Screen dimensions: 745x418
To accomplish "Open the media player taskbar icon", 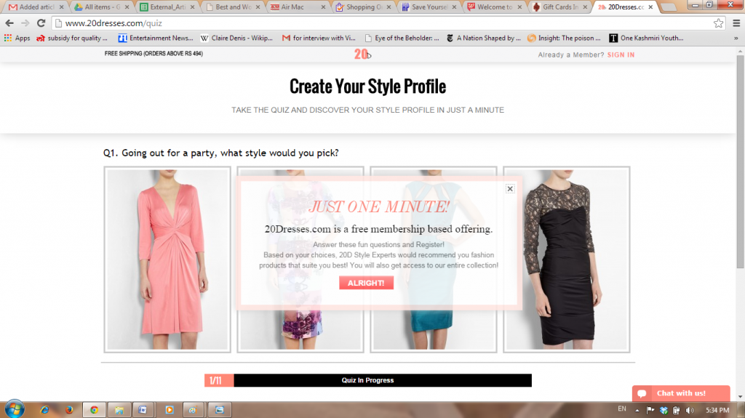I will 169,409.
